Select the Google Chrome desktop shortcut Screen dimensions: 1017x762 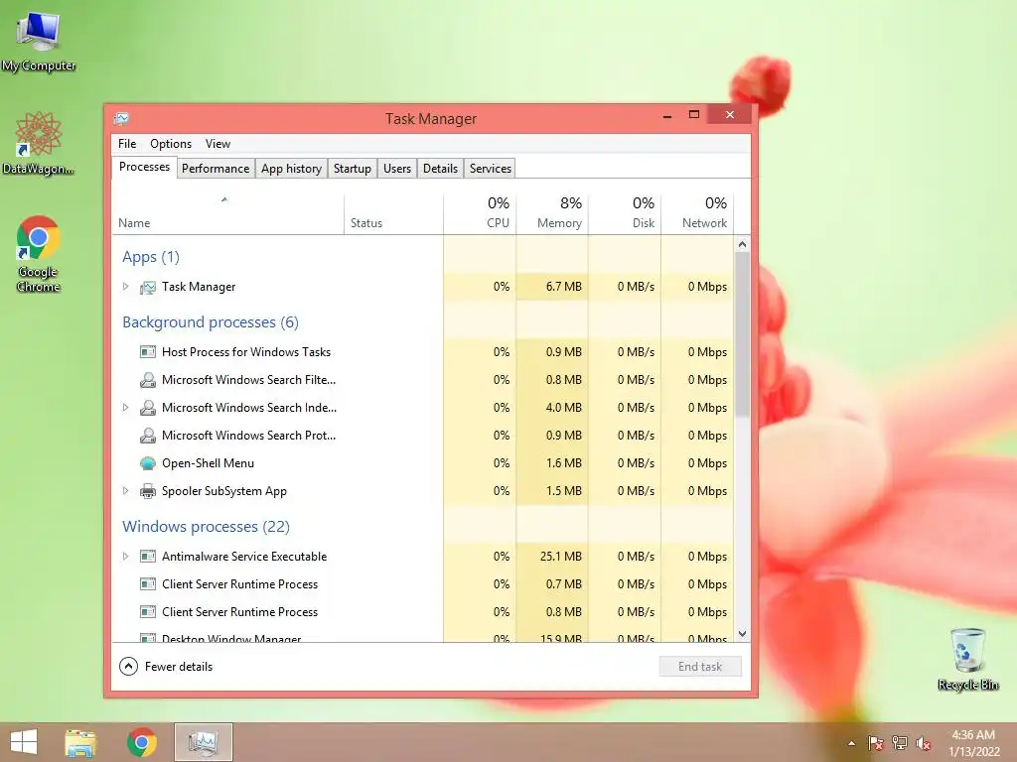pyautogui.click(x=39, y=254)
